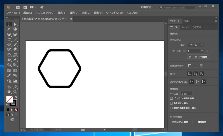Switch to the ライブラリ tab
The image size is (223, 136).
pos(197,27)
